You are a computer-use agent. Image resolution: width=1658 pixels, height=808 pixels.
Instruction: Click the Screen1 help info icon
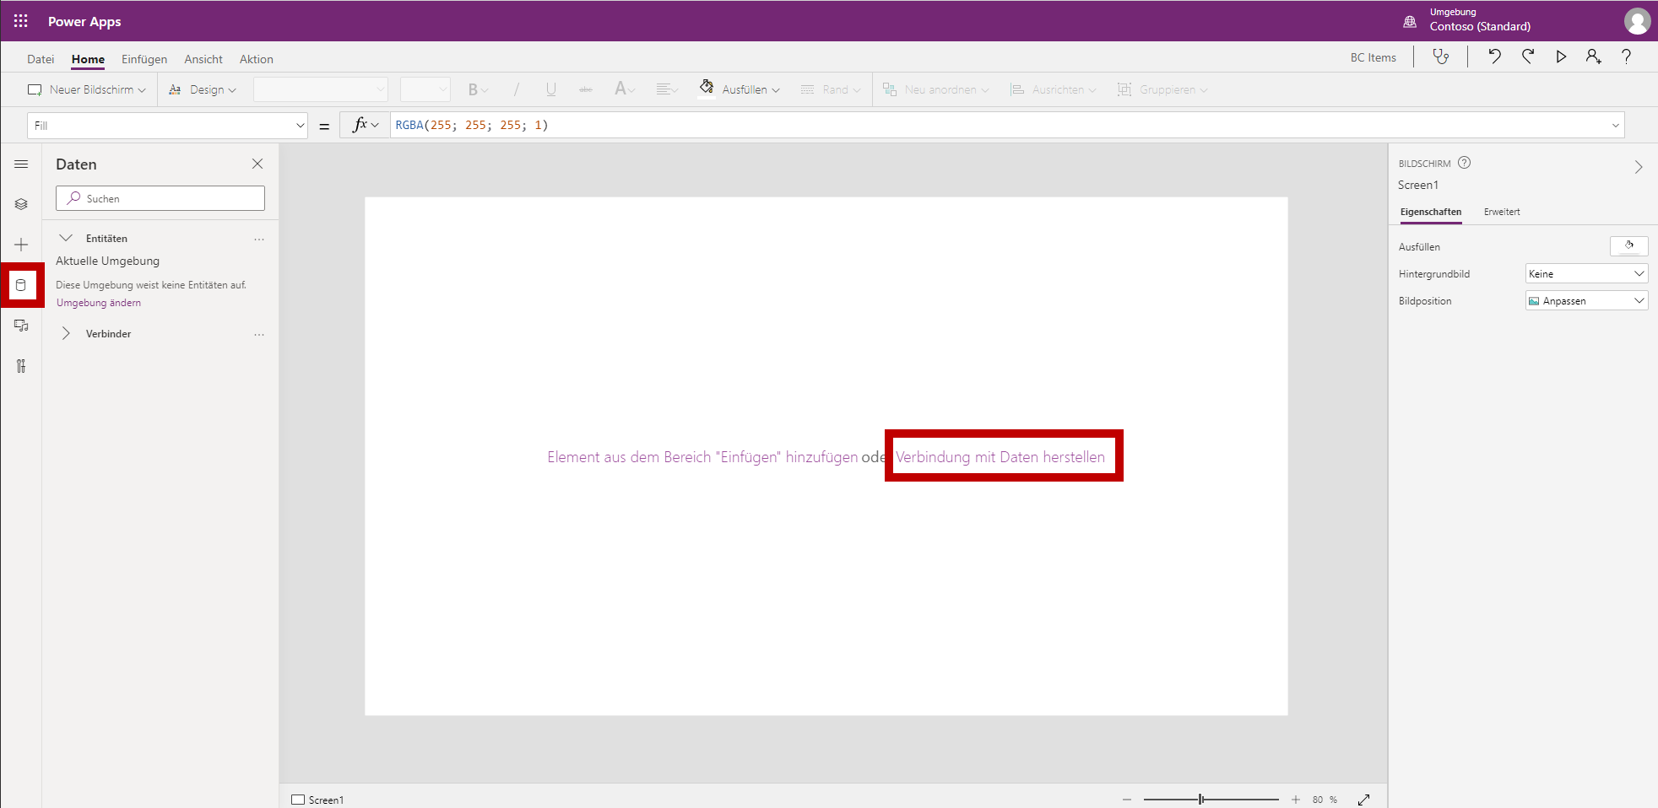[1465, 163]
